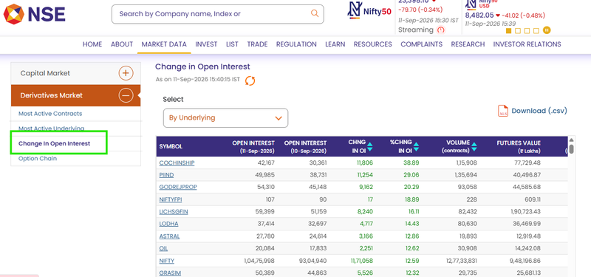Open the LEARN menu
Screen dimensions: 591x277
tap(335, 44)
